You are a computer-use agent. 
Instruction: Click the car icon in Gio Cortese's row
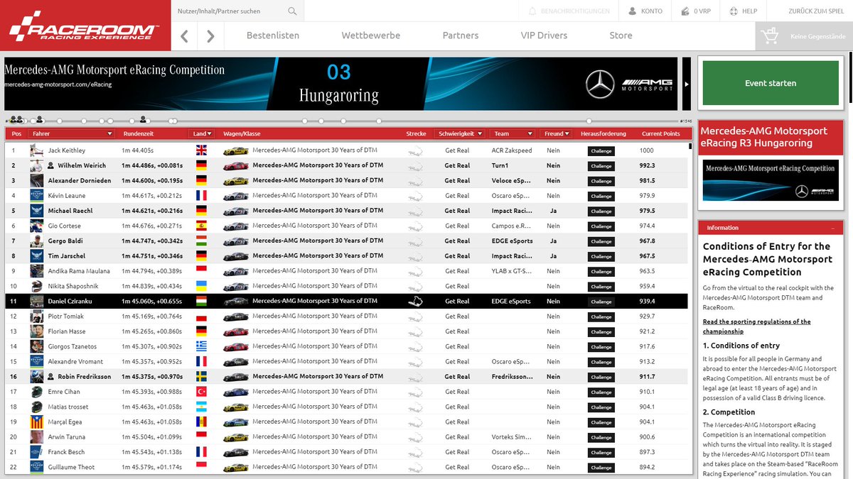(x=235, y=226)
